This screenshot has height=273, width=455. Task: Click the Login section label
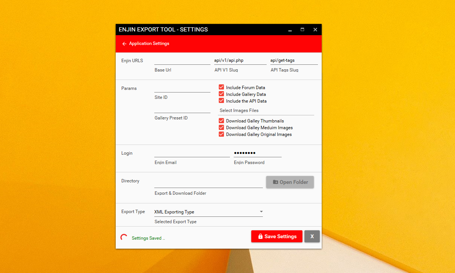(x=127, y=153)
